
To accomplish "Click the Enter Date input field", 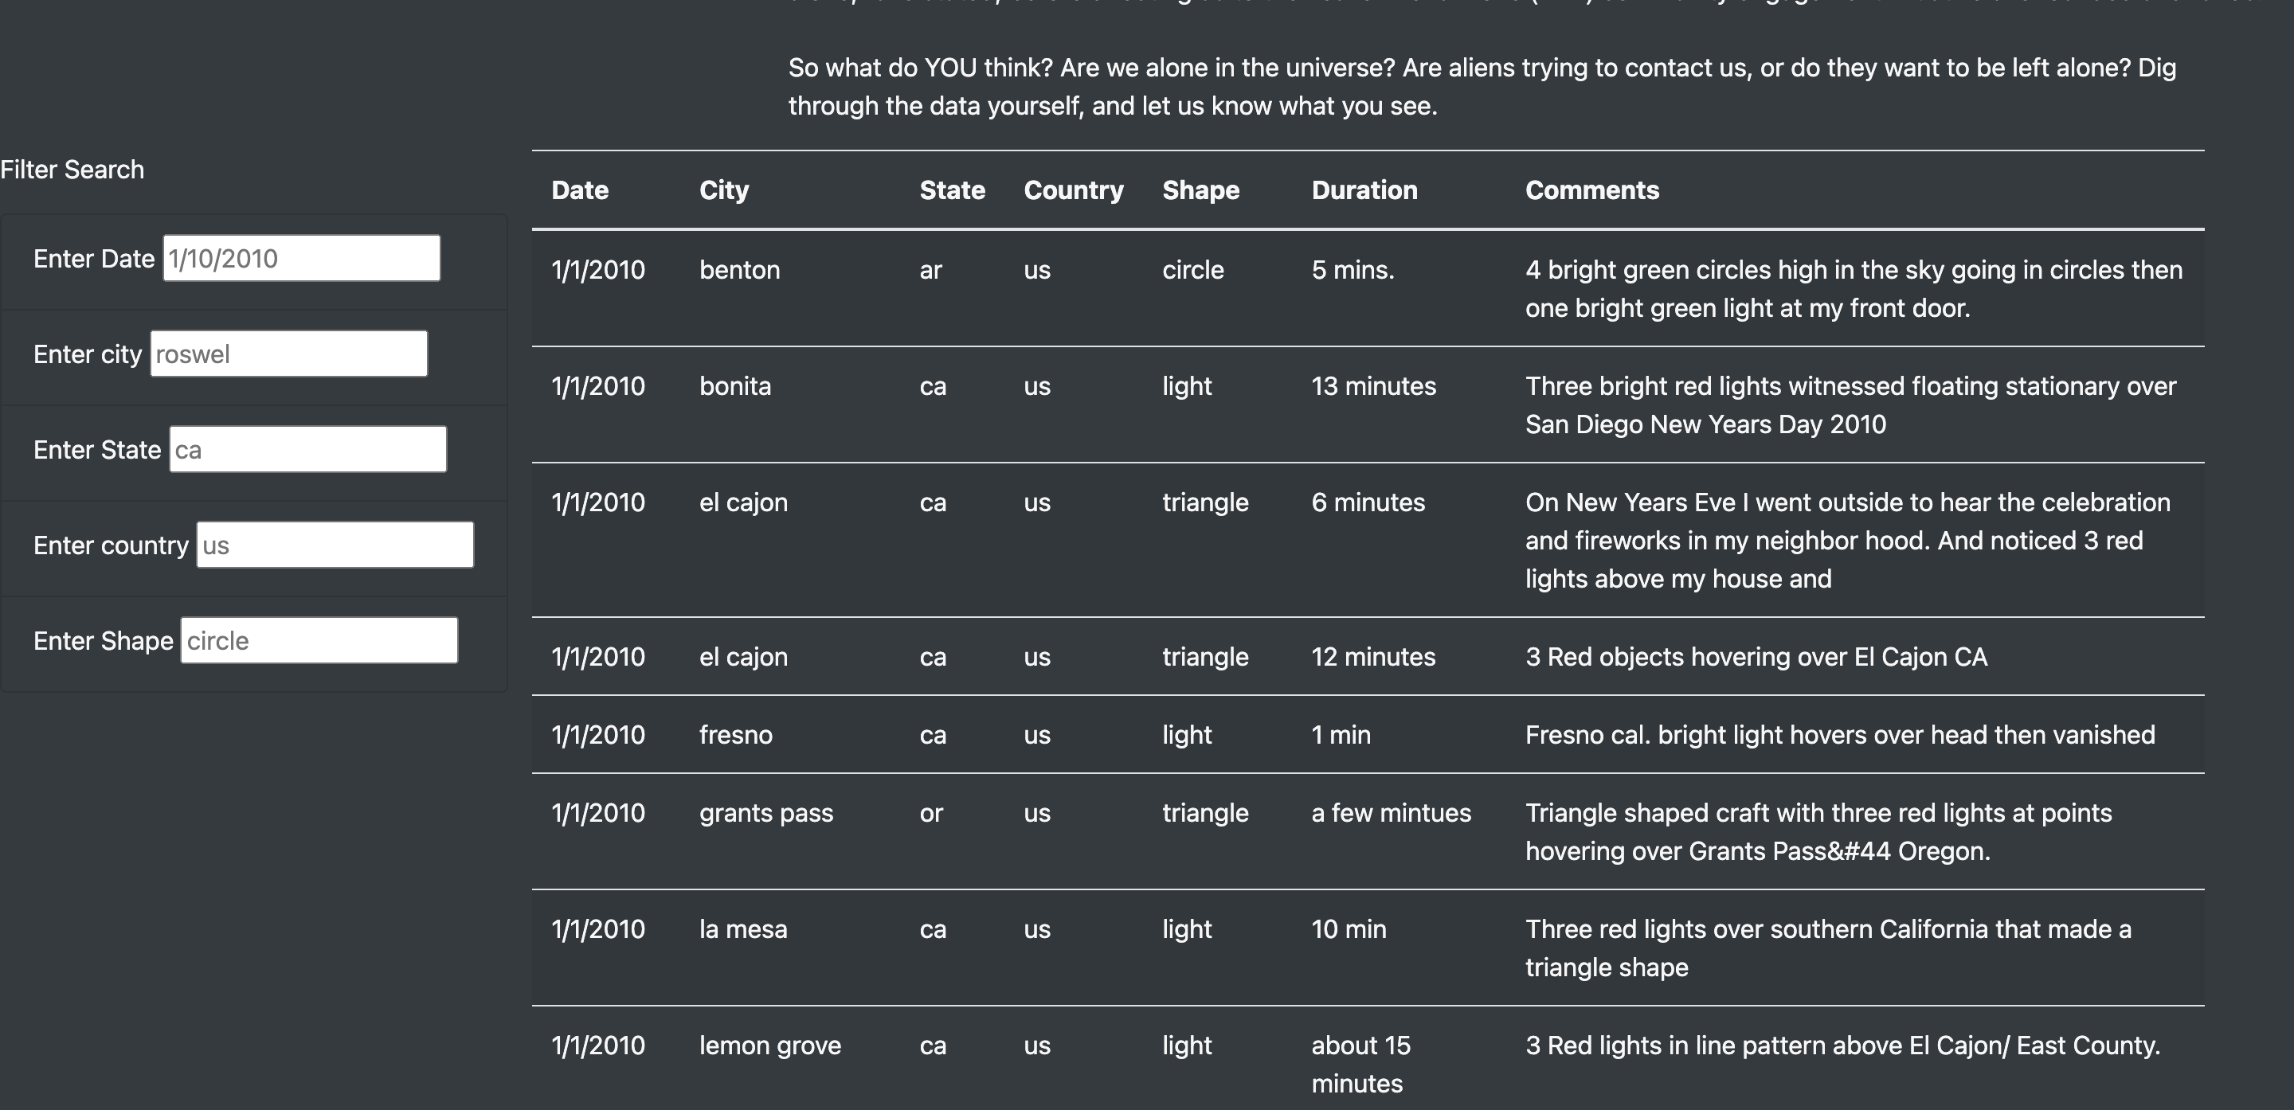I will [301, 258].
